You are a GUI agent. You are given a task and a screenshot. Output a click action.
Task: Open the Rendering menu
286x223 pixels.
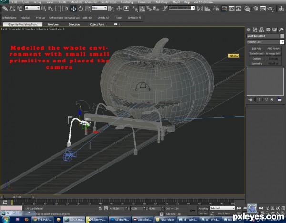126,2
